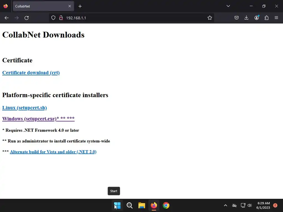Open the Linux (setupcert.sh) link
Image resolution: width=283 pixels, height=212 pixels.
(25, 108)
